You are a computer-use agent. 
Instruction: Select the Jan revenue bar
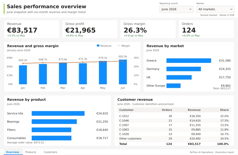click(x=23, y=75)
